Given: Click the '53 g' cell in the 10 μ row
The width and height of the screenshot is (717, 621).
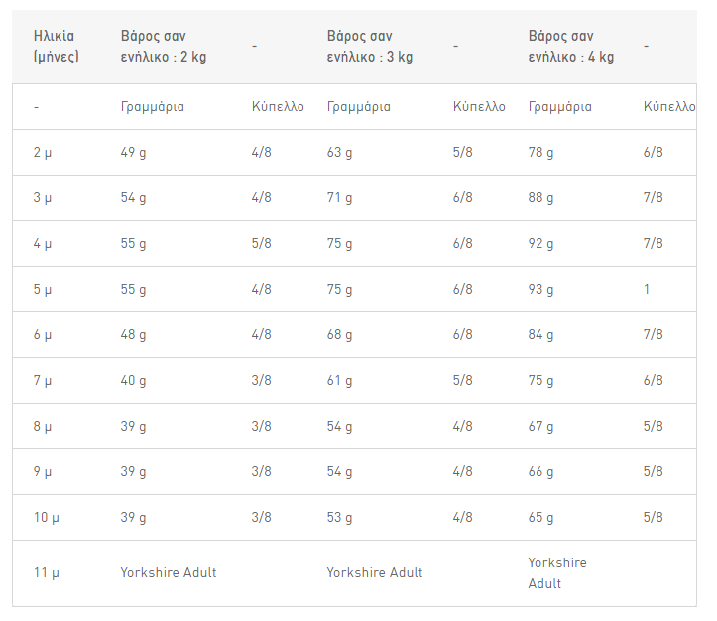Looking at the screenshot, I should click(x=339, y=517).
